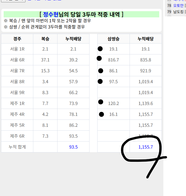Select the black dot in 제주 1R row
The width and height of the screenshot is (186, 196).
click(x=101, y=102)
